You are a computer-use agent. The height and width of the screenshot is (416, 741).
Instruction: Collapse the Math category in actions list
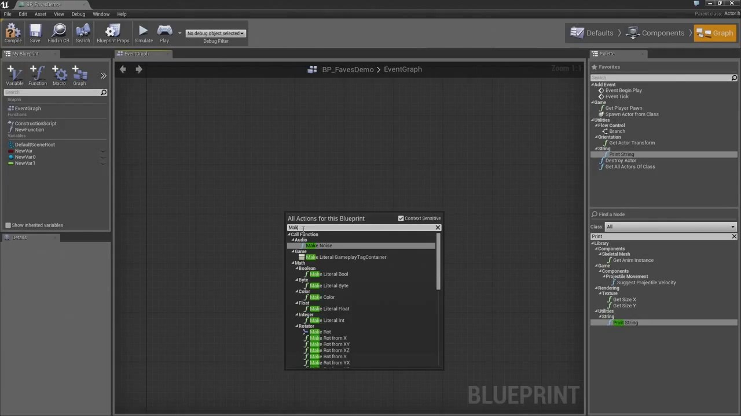[x=293, y=263]
